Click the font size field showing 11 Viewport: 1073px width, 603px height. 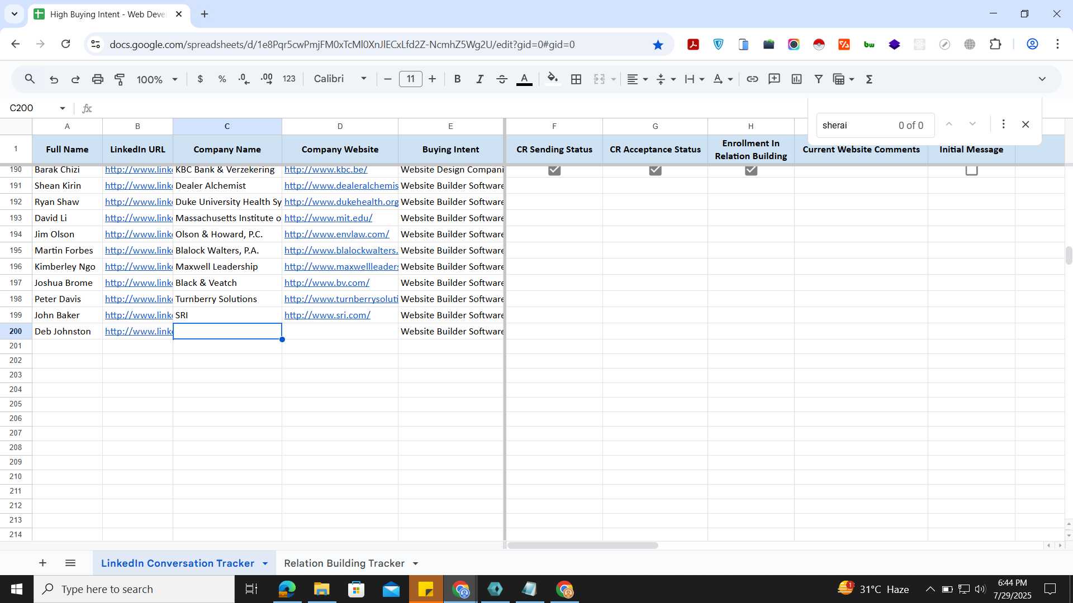411,79
